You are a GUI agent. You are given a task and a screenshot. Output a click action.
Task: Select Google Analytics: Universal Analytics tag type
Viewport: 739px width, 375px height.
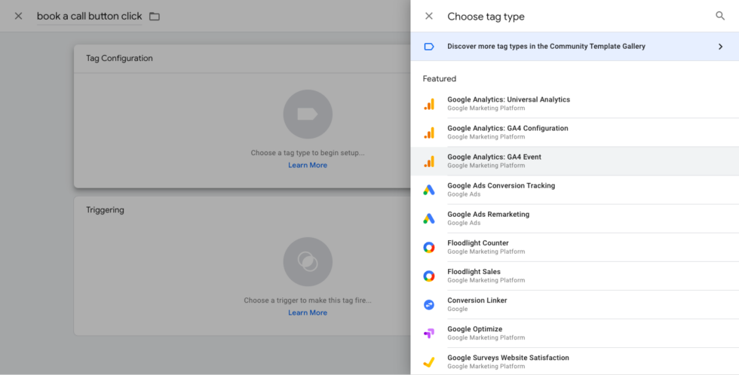[x=575, y=103]
